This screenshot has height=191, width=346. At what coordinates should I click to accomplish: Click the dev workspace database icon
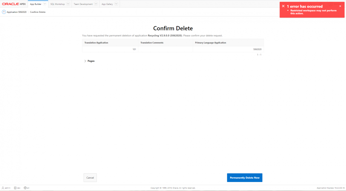click(15, 188)
